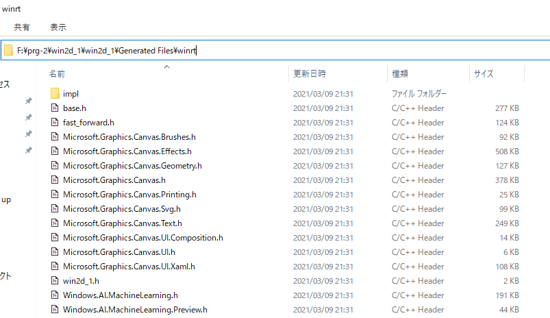Click the ファイル フォルダー type of impl
Viewport: 550px width, 318px height.
pos(418,94)
